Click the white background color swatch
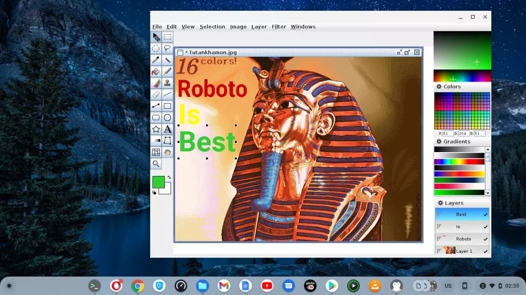 pyautogui.click(x=167, y=190)
